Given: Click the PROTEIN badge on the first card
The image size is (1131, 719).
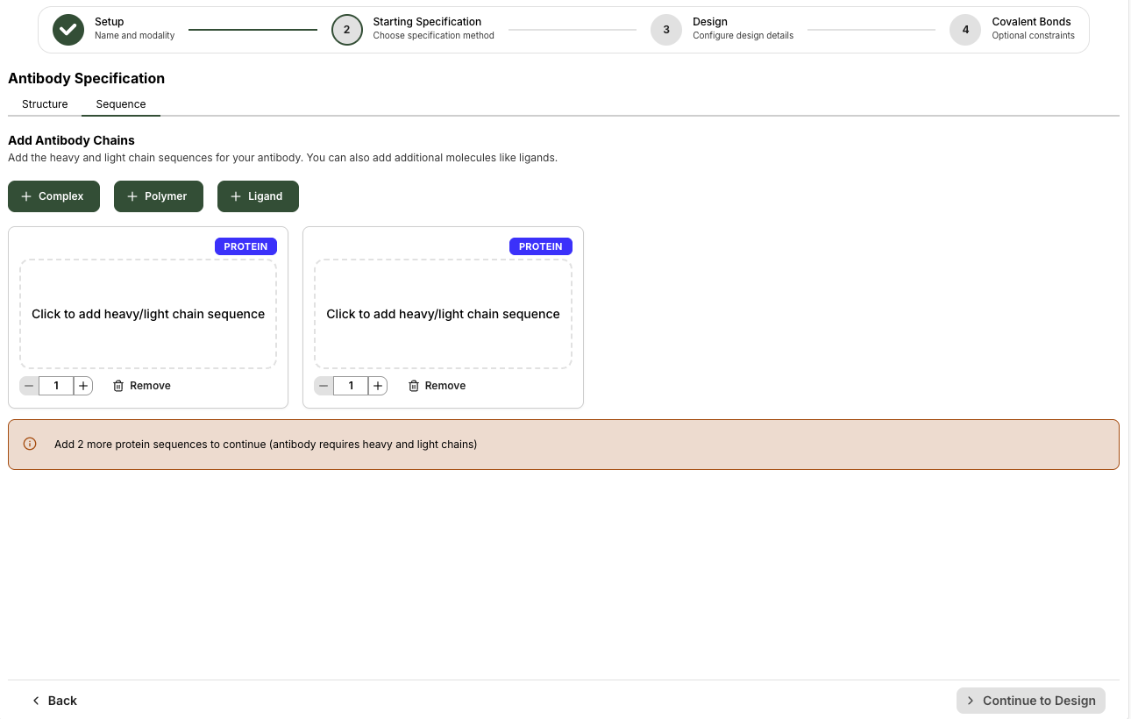Looking at the screenshot, I should [x=245, y=246].
